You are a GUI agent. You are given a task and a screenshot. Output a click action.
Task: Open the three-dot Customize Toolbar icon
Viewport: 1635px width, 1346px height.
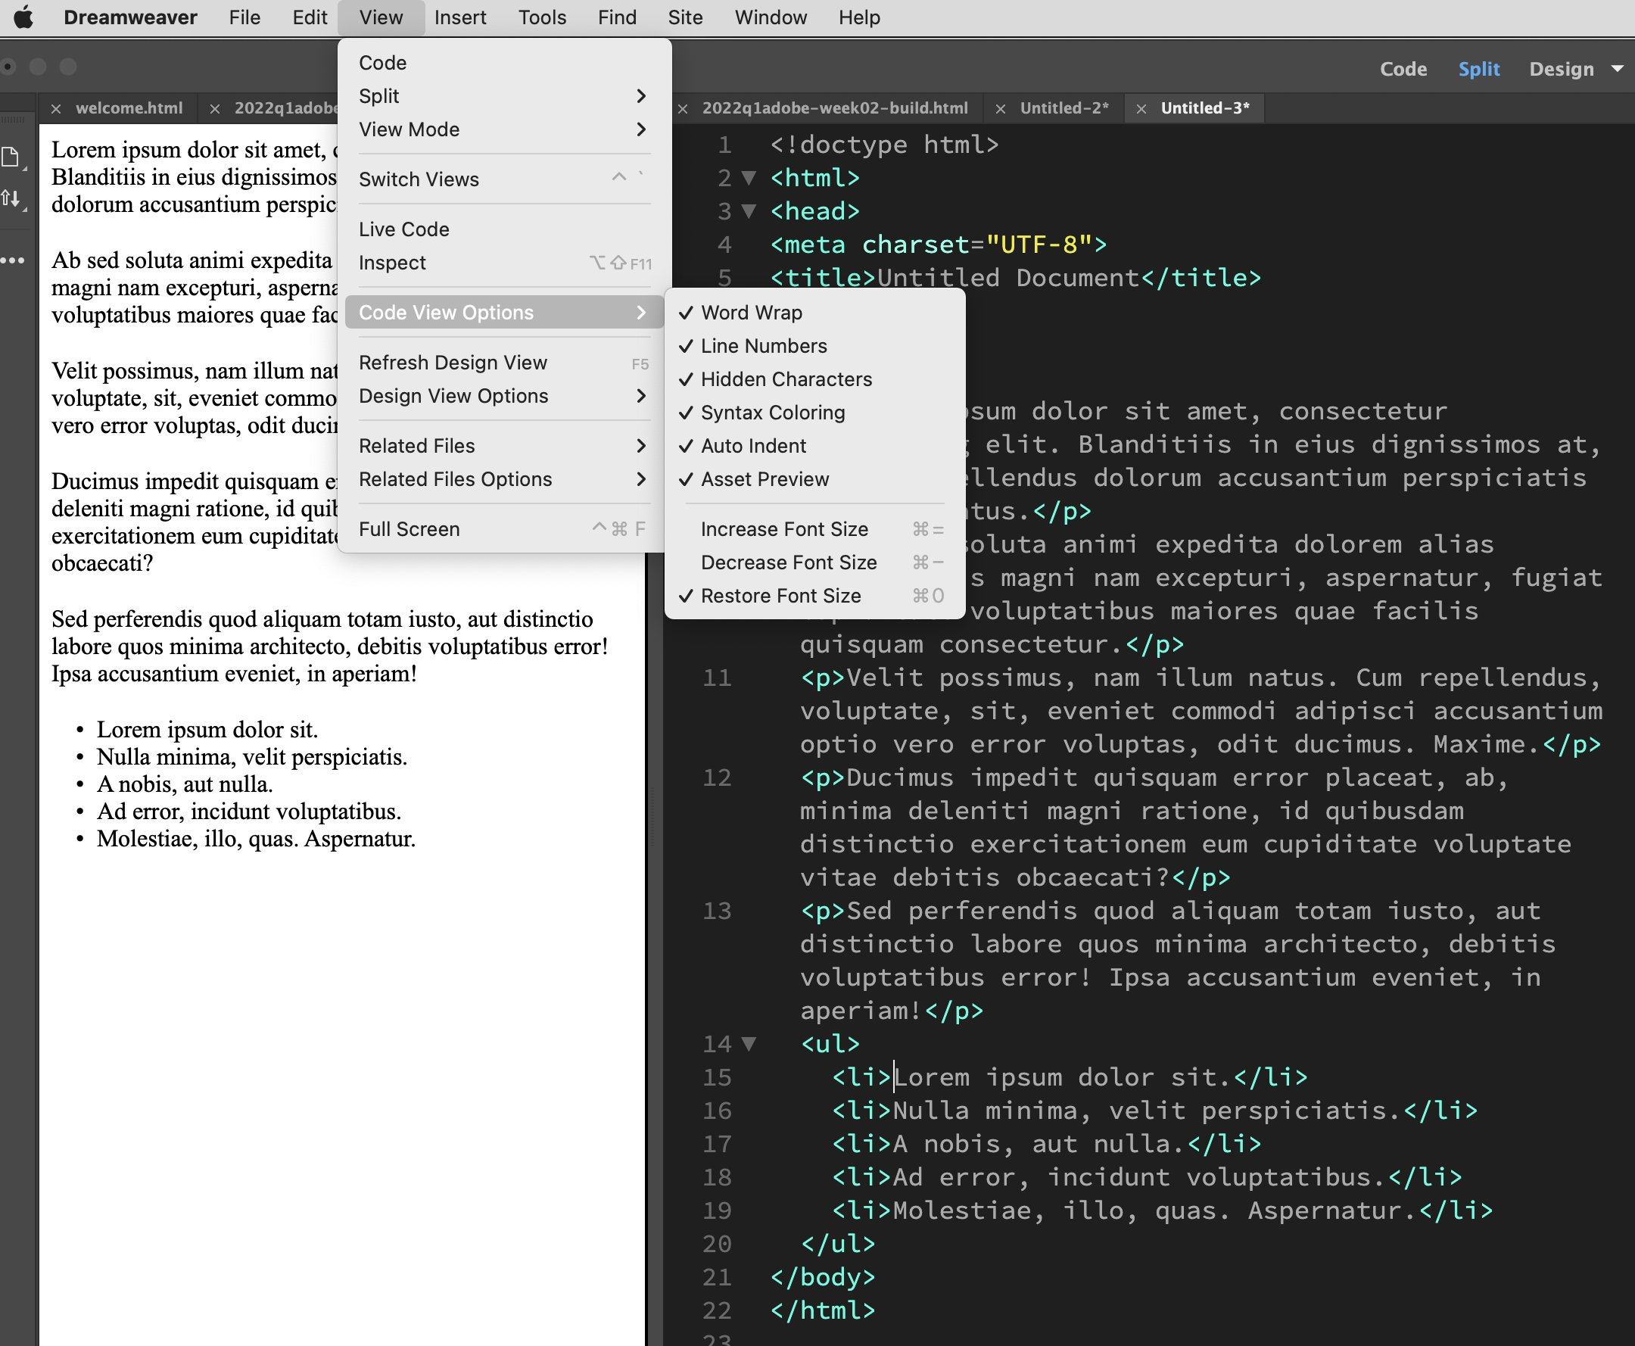point(12,260)
